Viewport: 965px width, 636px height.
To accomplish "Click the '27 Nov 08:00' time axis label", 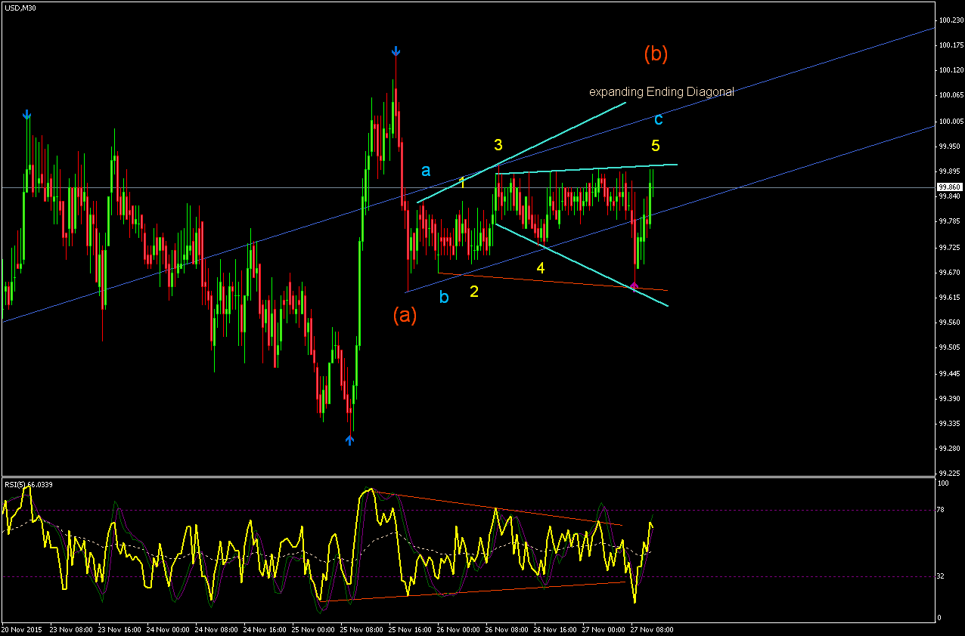I will pos(652,628).
